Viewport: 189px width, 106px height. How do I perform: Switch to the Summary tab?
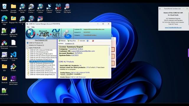pyautogui.click(x=61, y=44)
